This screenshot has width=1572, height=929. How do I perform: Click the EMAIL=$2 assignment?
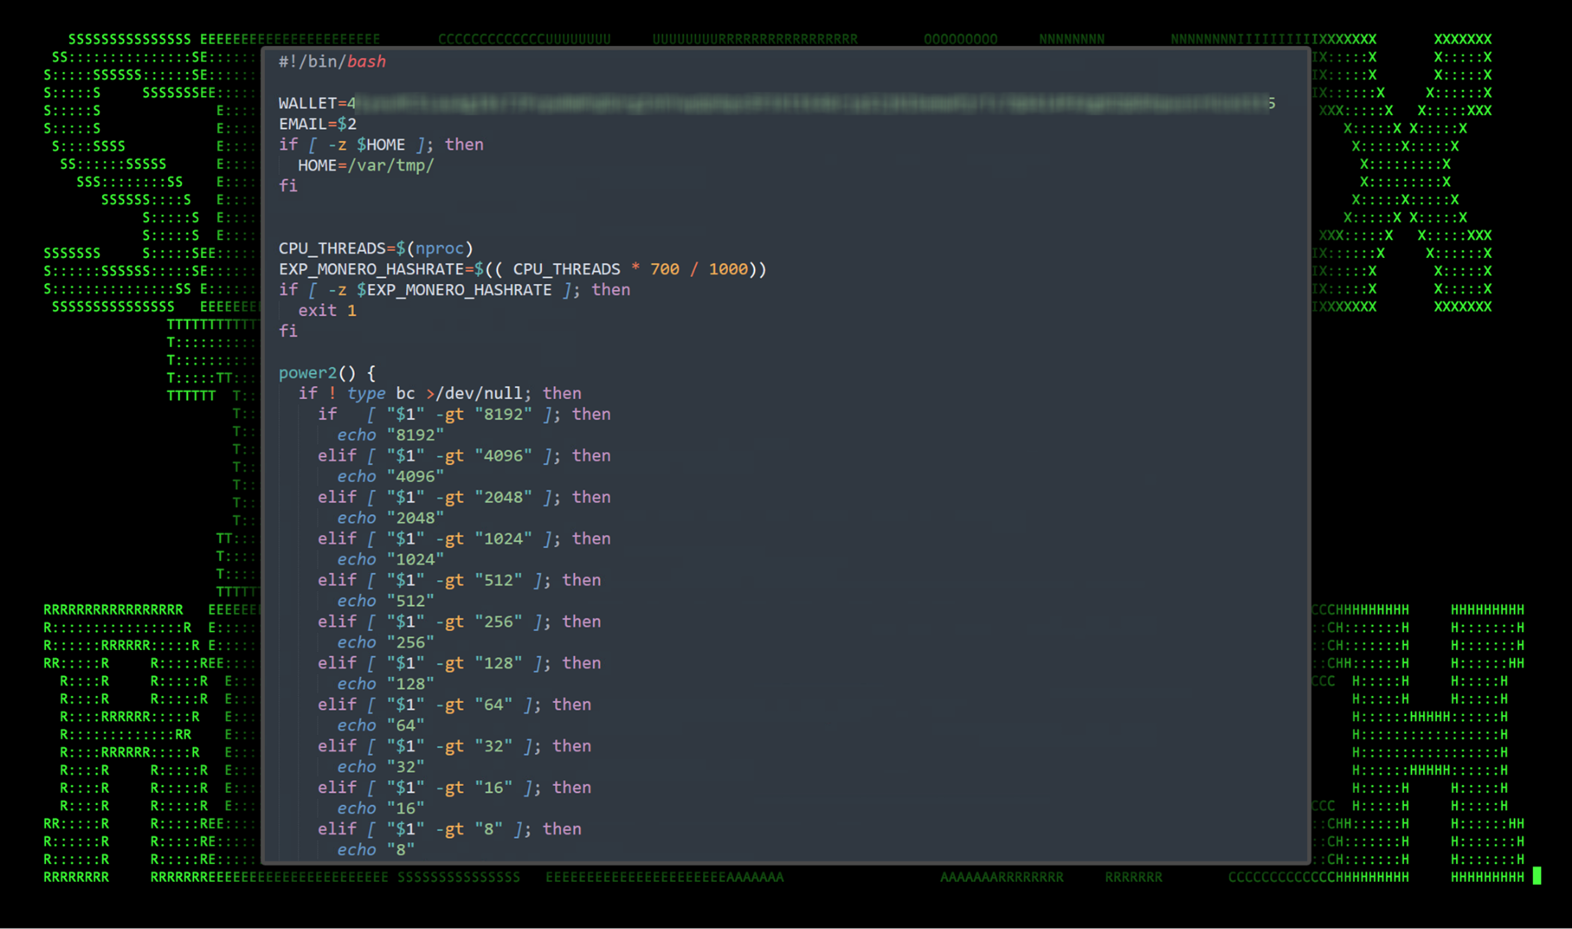(x=317, y=124)
